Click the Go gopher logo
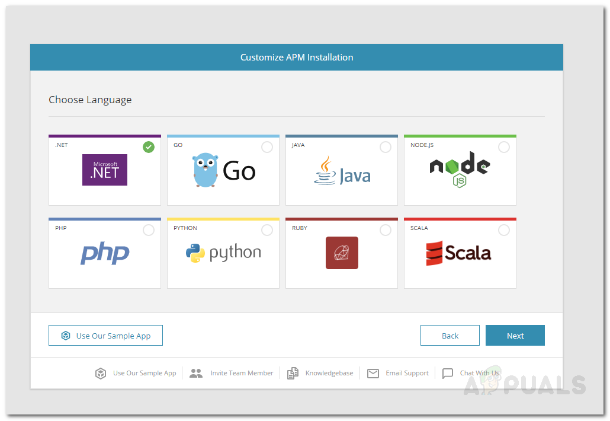Screen dimensions: 610x421 206,170
